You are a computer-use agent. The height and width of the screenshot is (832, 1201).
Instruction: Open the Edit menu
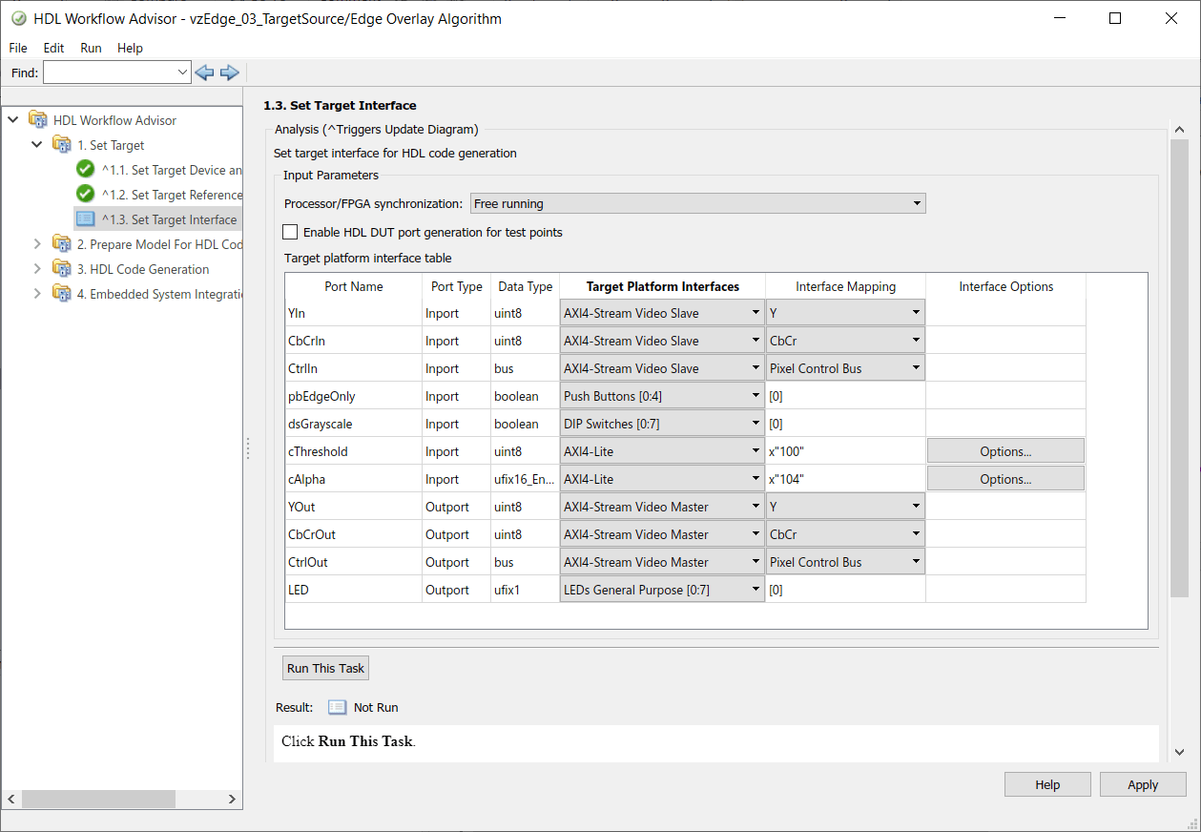[53, 48]
